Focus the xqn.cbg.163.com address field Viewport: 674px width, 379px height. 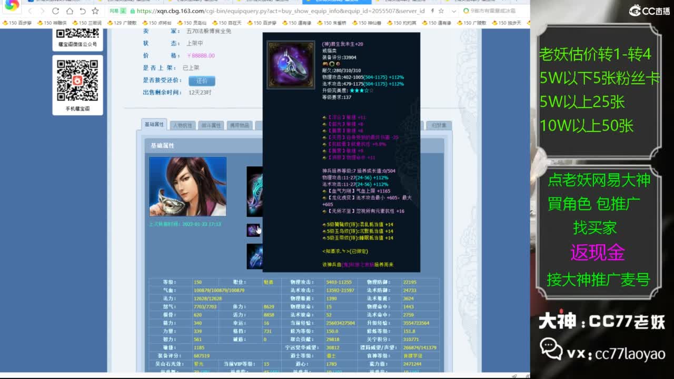pos(280,11)
